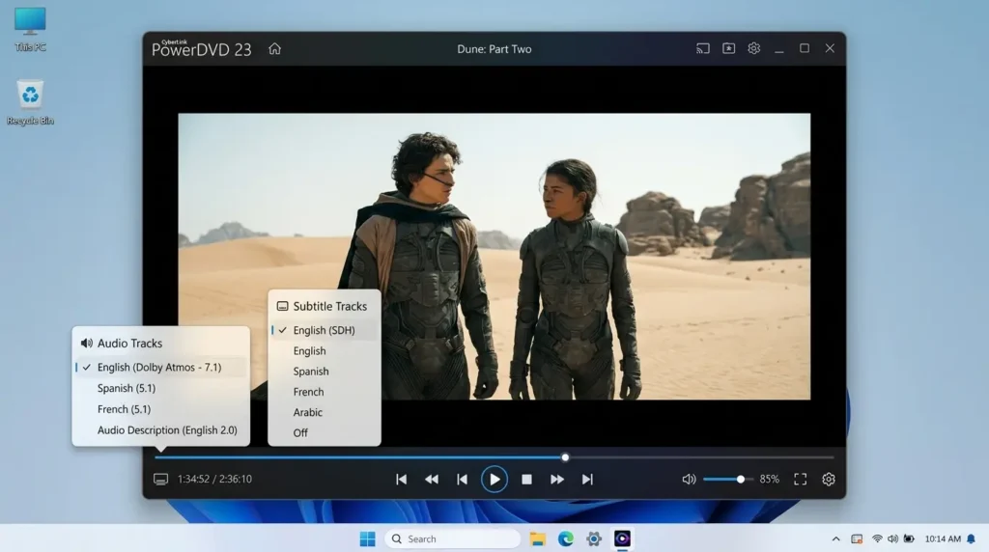989x552 pixels.
Task: Click the Dune: Part Two title
Action: pyautogui.click(x=494, y=49)
